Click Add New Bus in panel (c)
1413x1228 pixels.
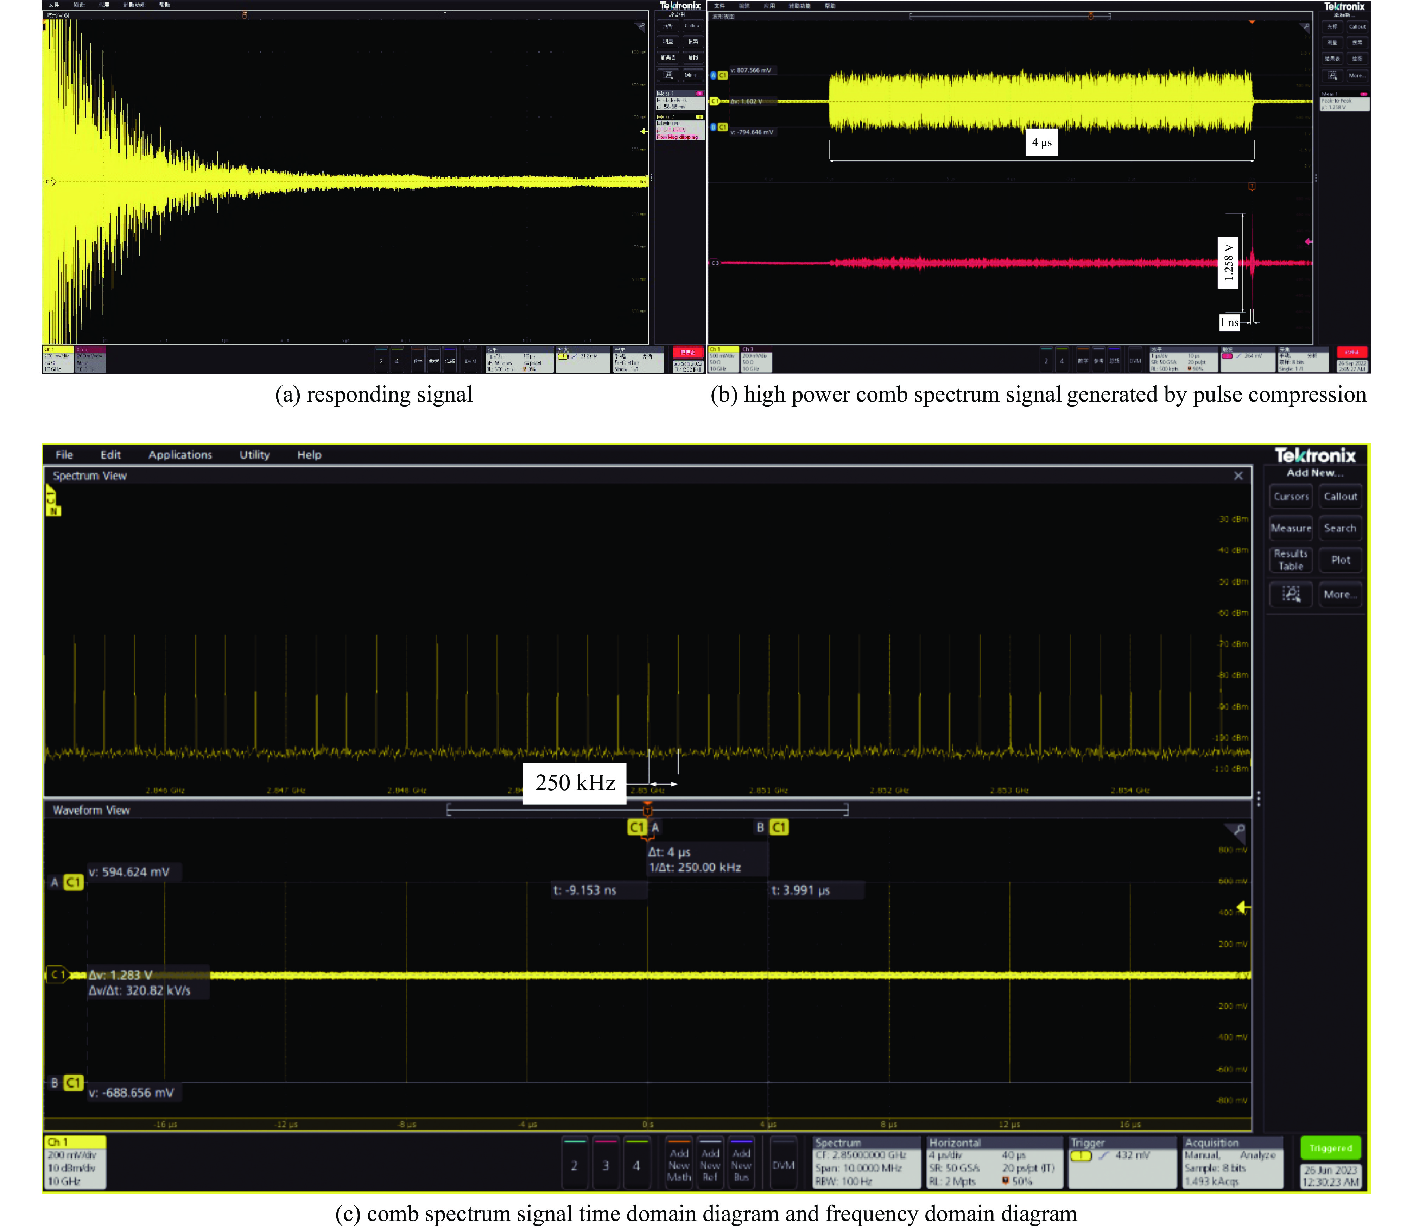click(x=741, y=1162)
